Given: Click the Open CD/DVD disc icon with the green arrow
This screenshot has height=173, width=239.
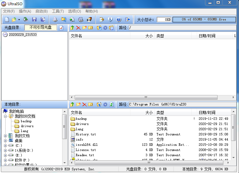Looking at the screenshot, I should (x=26, y=20).
